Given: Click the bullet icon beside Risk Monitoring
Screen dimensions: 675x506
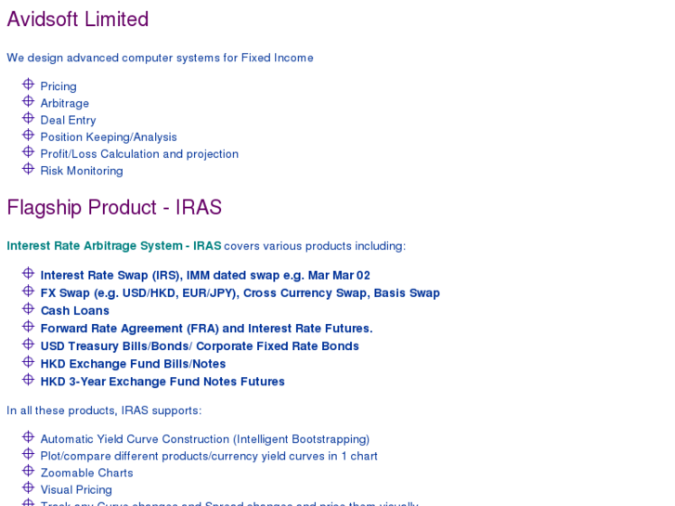Looking at the screenshot, I should tap(28, 168).
